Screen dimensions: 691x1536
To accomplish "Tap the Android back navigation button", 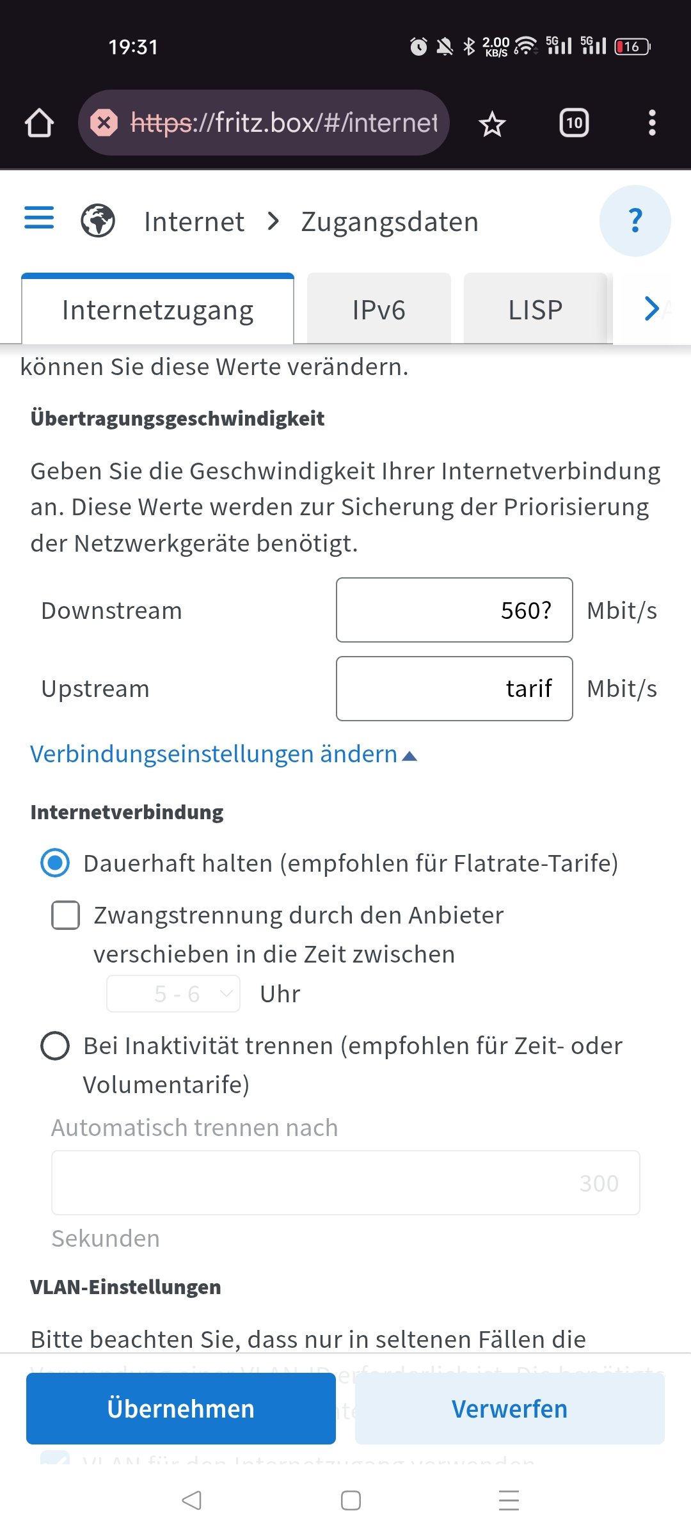I will 191,1500.
